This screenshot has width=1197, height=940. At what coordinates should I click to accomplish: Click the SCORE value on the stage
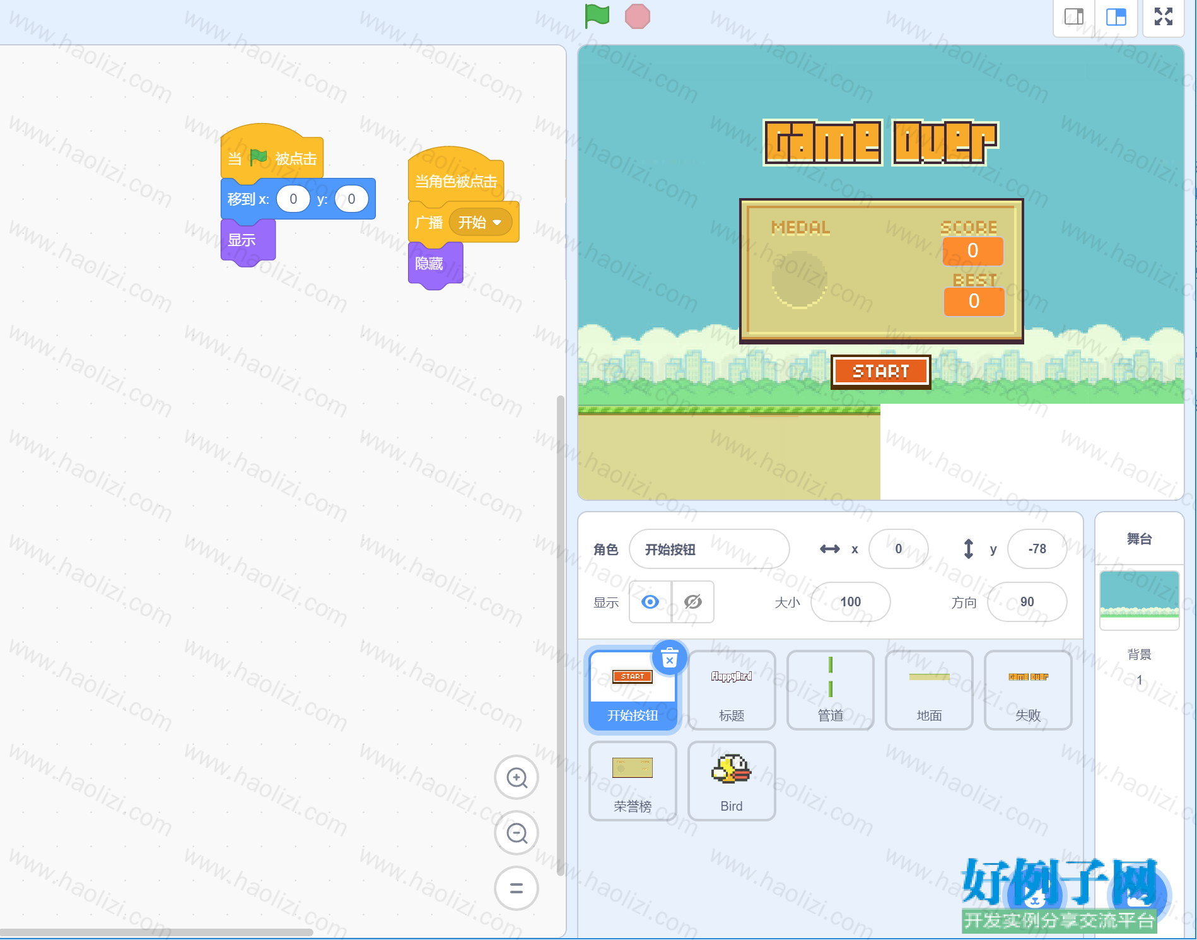(972, 251)
